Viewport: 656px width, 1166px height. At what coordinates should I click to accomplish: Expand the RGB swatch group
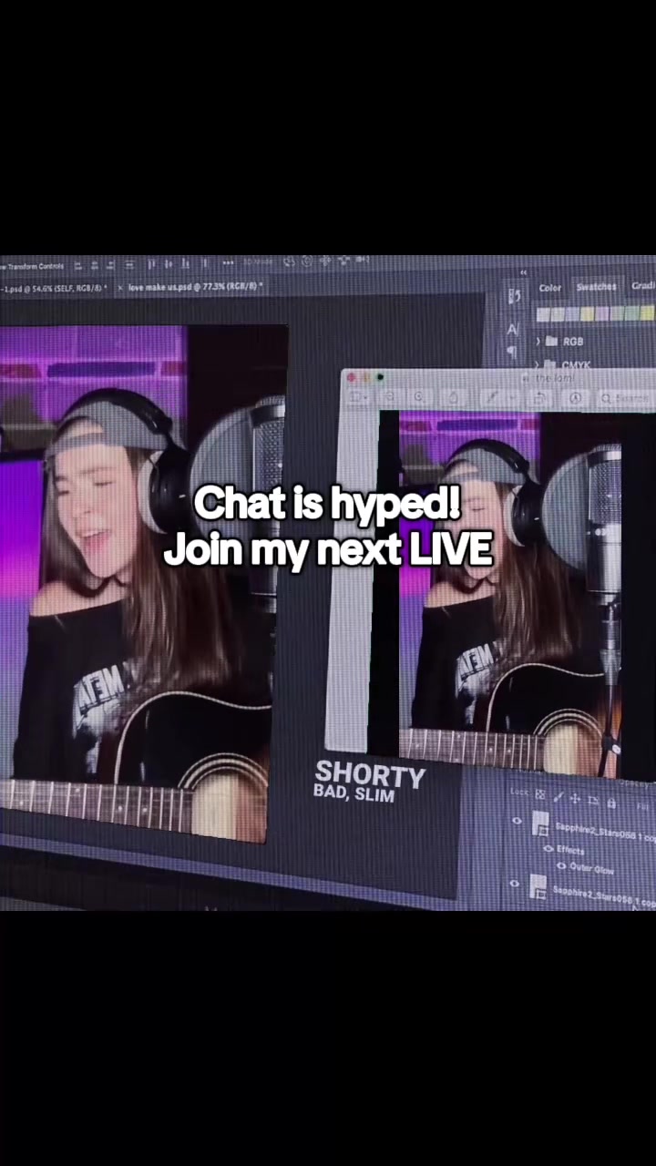click(x=538, y=341)
